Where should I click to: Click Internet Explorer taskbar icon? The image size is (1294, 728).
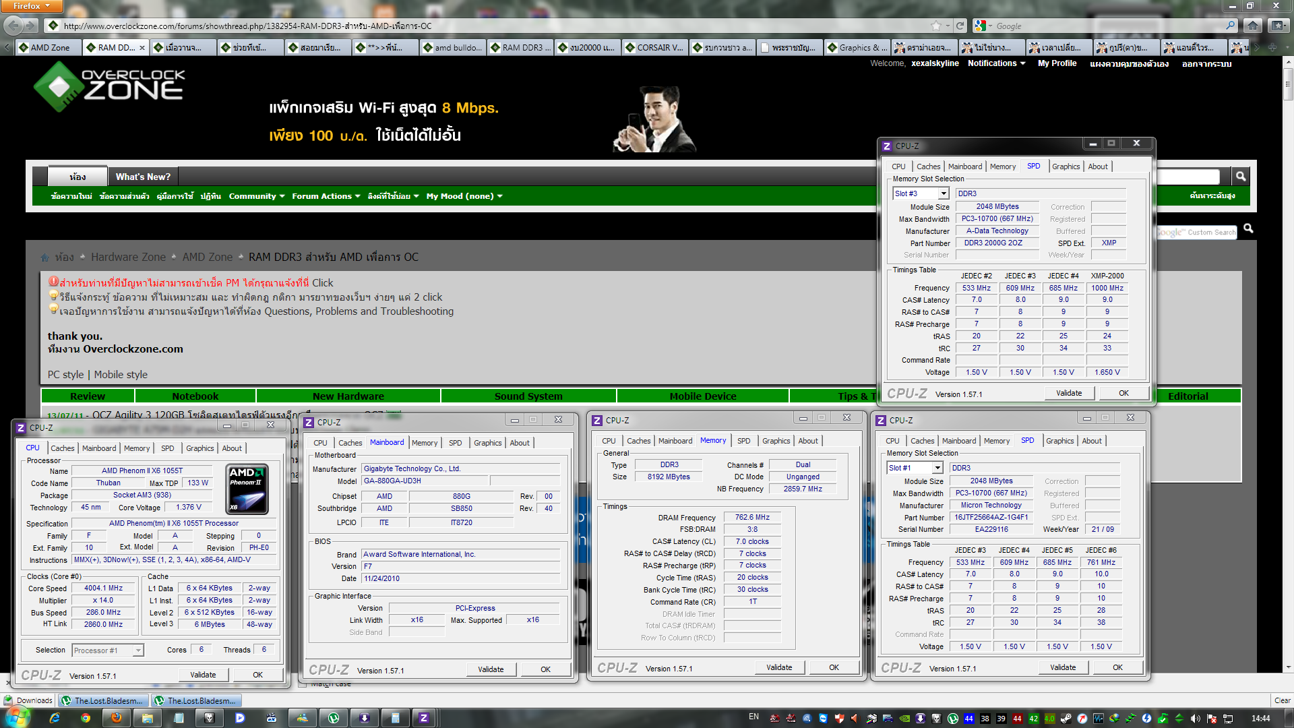click(55, 718)
